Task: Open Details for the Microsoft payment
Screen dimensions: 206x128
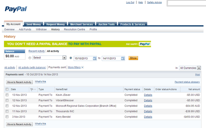Action: click(x=148, y=106)
